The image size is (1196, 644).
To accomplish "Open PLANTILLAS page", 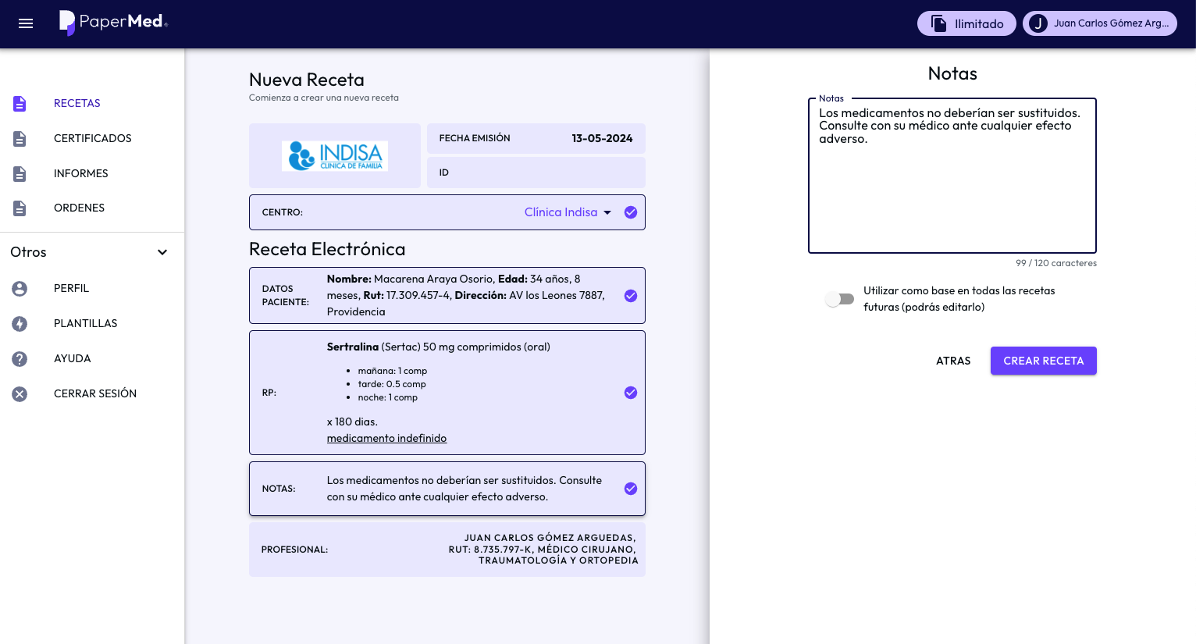I will (x=85, y=323).
